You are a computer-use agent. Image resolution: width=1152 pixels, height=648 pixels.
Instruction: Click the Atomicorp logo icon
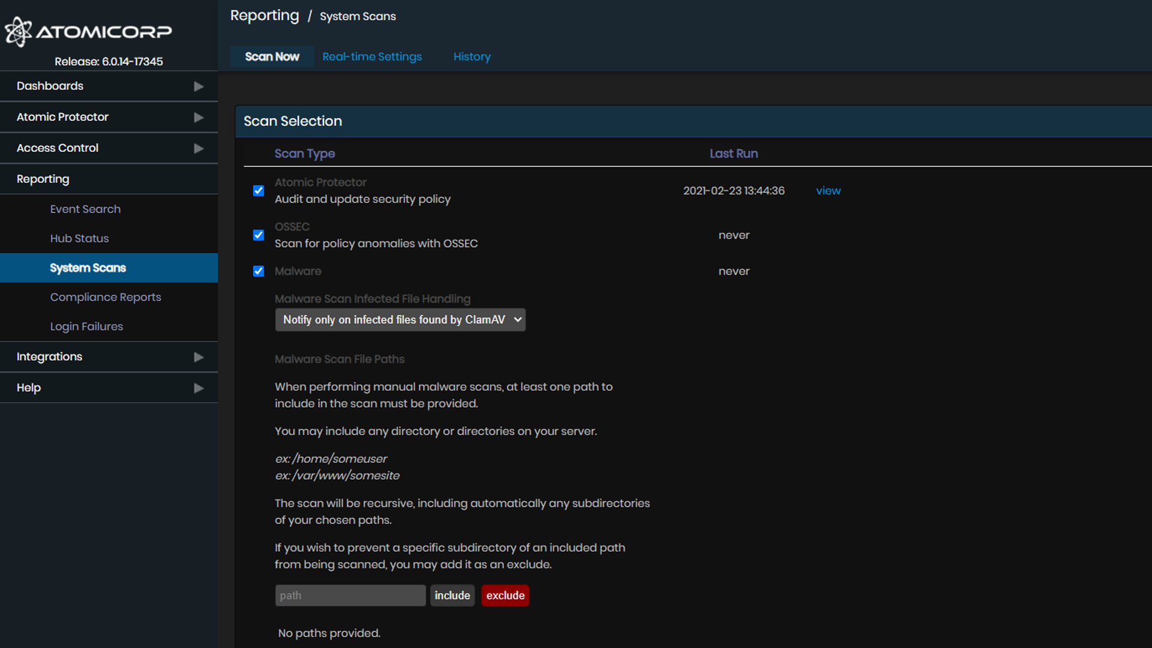(x=18, y=31)
